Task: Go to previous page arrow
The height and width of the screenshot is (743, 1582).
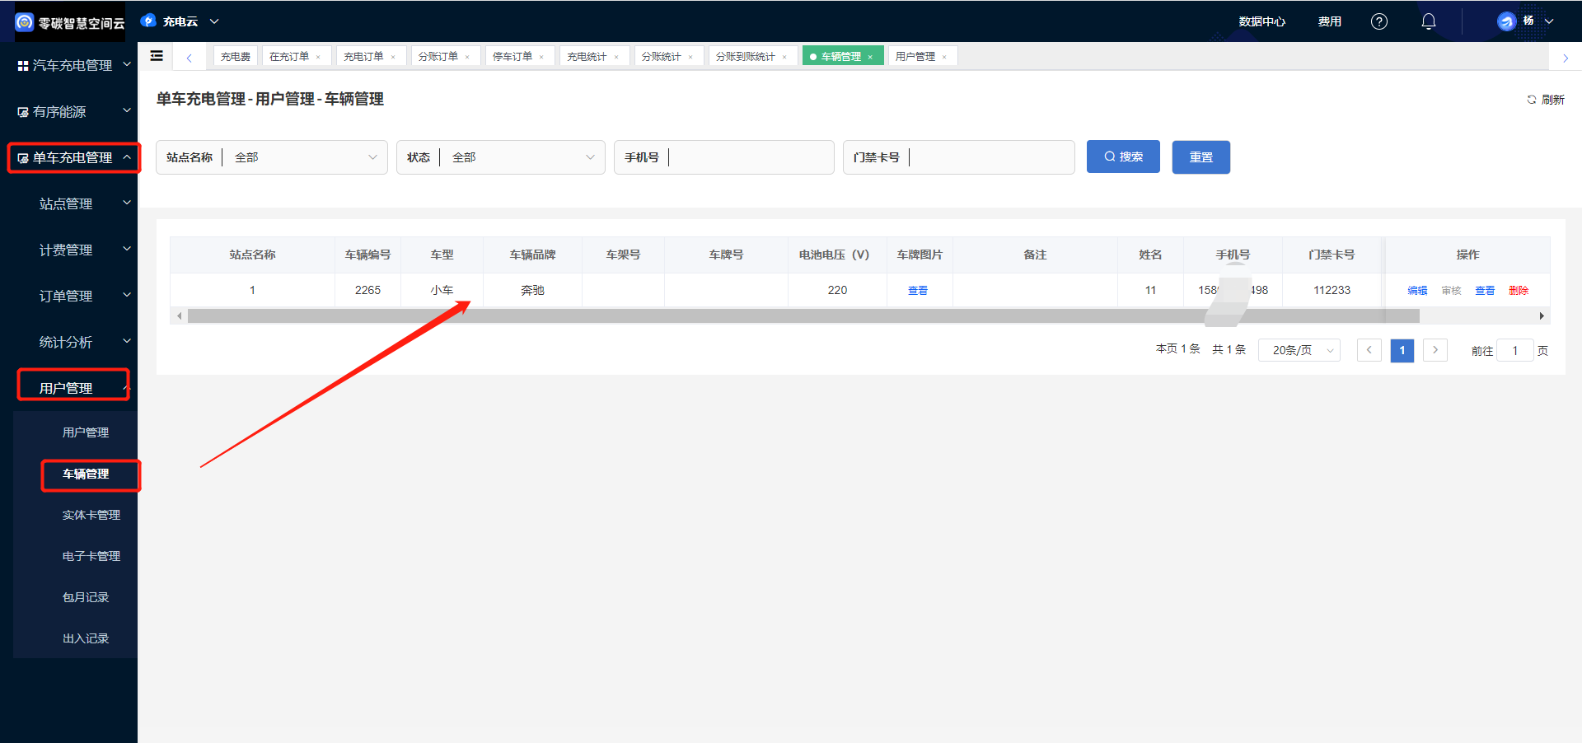Action: click(x=1369, y=350)
